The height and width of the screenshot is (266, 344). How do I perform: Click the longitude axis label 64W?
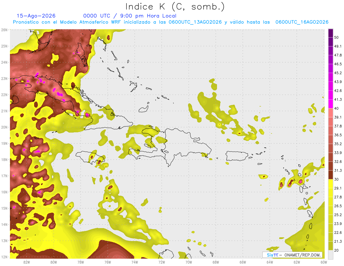click(270, 262)
